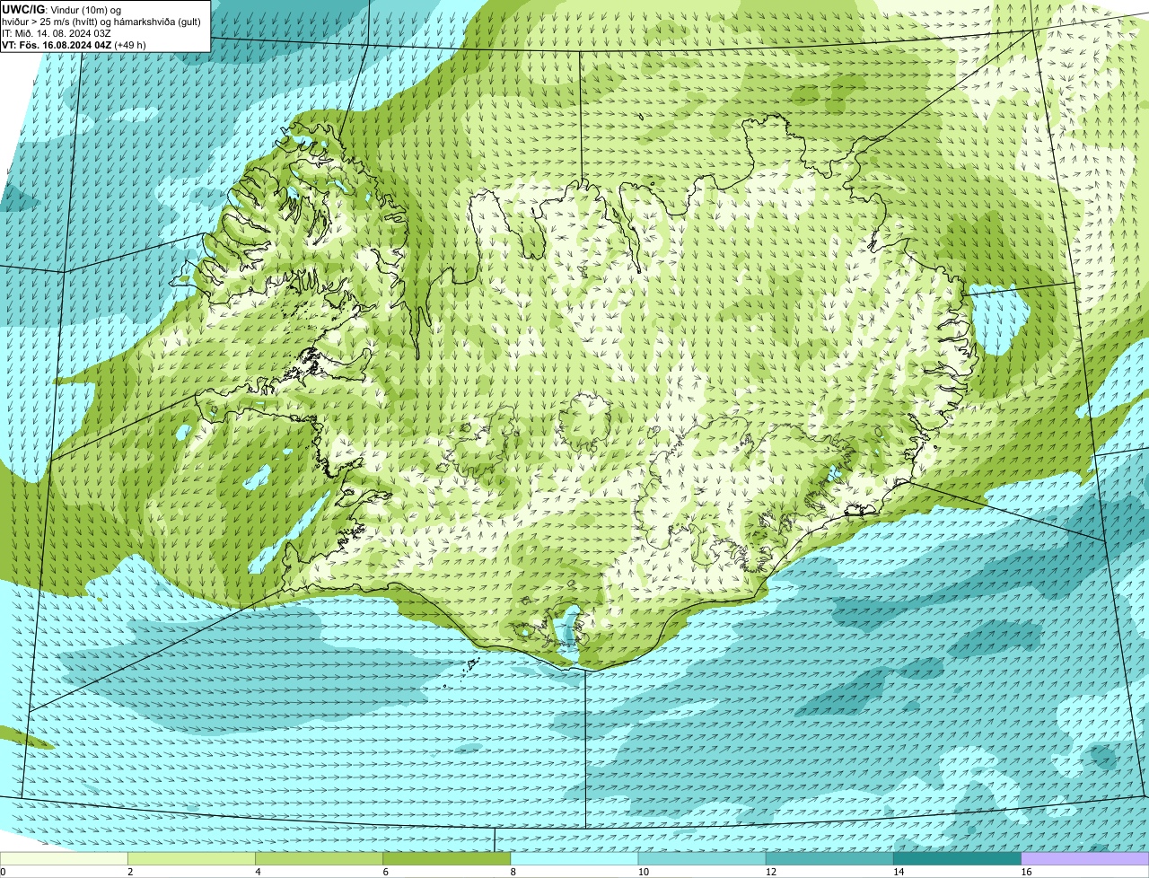Click the '8' label on the color scale
The width and height of the screenshot is (1149, 878).
pos(513,872)
